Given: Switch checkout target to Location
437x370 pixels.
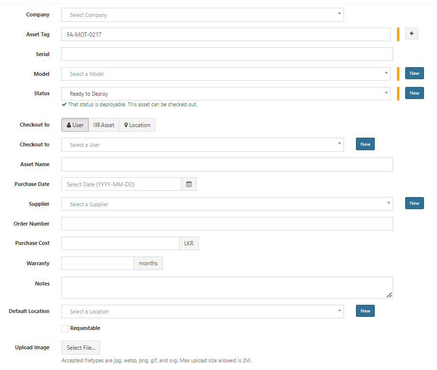Looking at the screenshot, I should (x=137, y=125).
